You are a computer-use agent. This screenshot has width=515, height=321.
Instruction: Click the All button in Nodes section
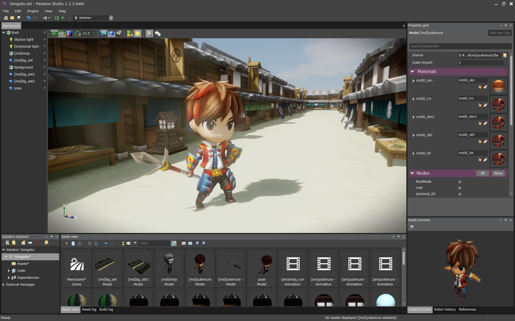[483, 173]
